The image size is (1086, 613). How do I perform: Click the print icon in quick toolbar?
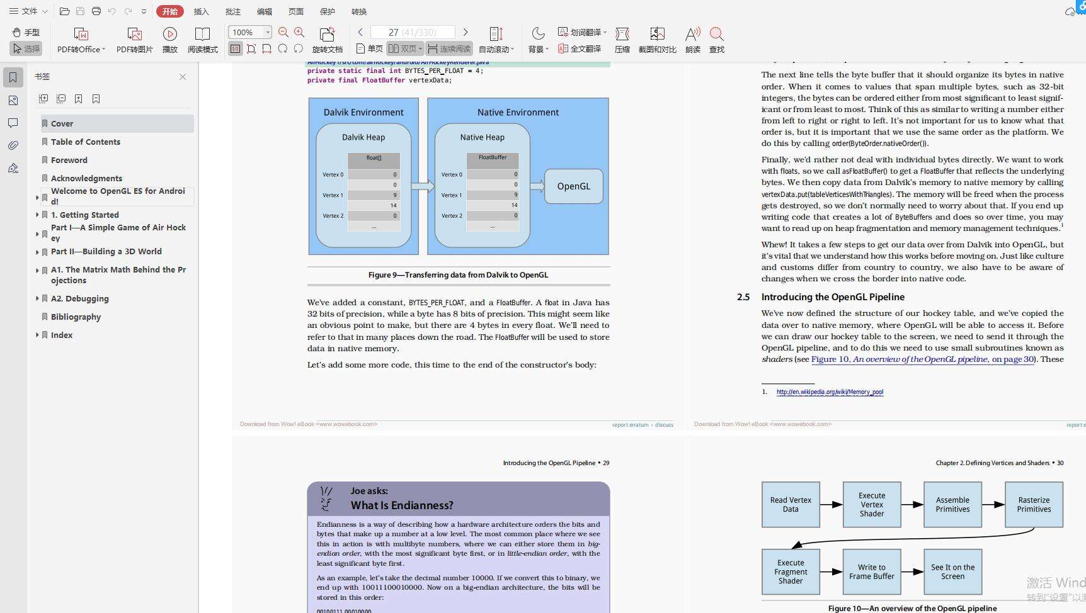coord(96,11)
